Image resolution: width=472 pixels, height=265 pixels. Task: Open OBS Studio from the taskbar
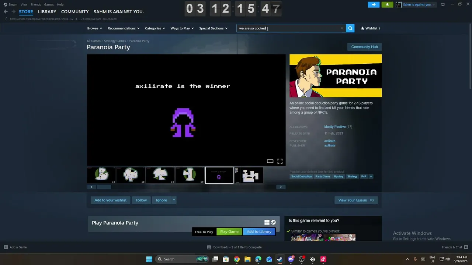click(302, 259)
